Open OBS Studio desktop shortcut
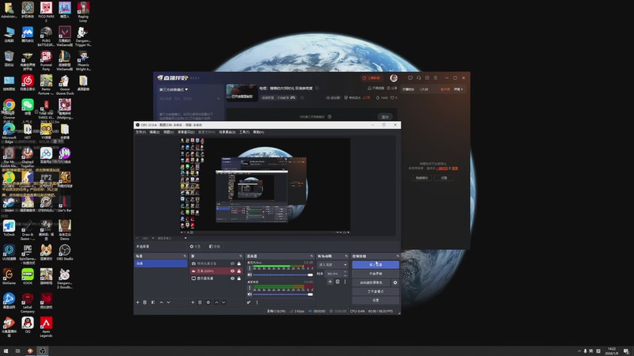 pyautogui.click(x=65, y=252)
